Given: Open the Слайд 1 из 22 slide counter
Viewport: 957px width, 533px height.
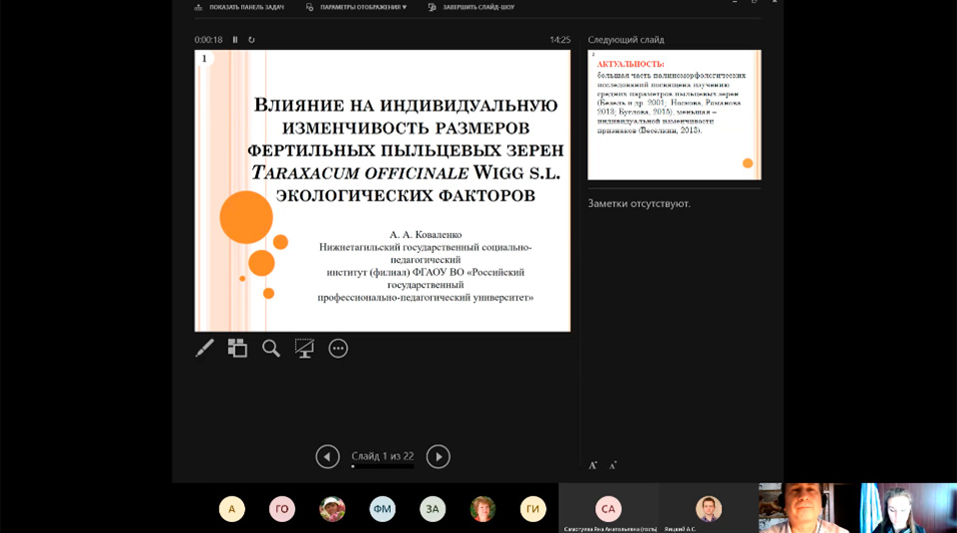Looking at the screenshot, I should [382, 455].
